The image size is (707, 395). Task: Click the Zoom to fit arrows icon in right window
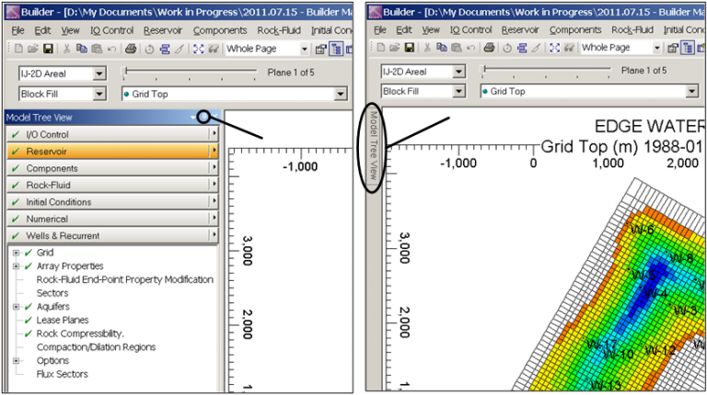coord(555,48)
